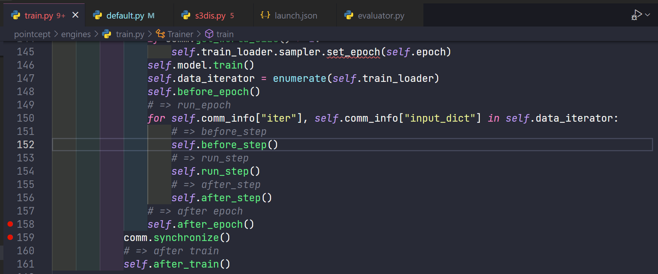Click the Trainer class symbol icon in breadcrumb
Screen dimensions: 658x274
tap(160, 34)
